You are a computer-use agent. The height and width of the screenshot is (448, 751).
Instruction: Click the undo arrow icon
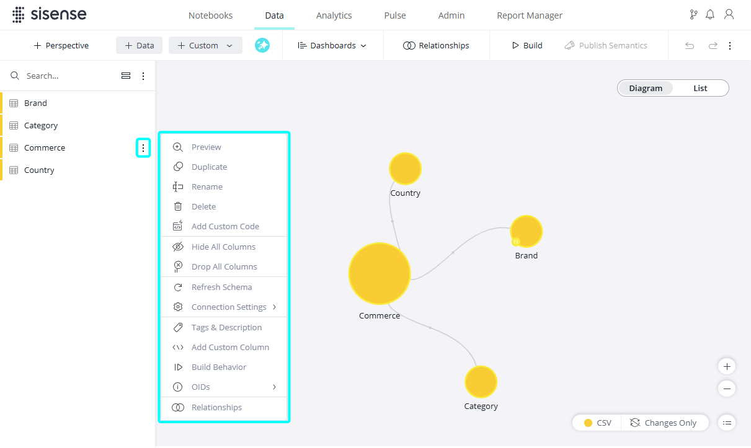tap(689, 46)
